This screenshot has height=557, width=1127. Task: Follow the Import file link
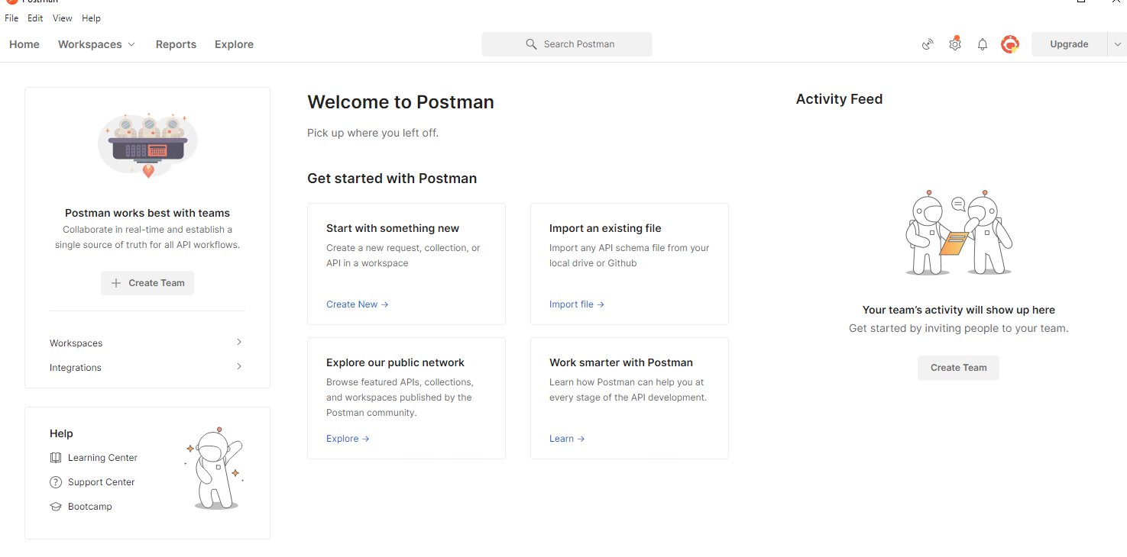[572, 304]
